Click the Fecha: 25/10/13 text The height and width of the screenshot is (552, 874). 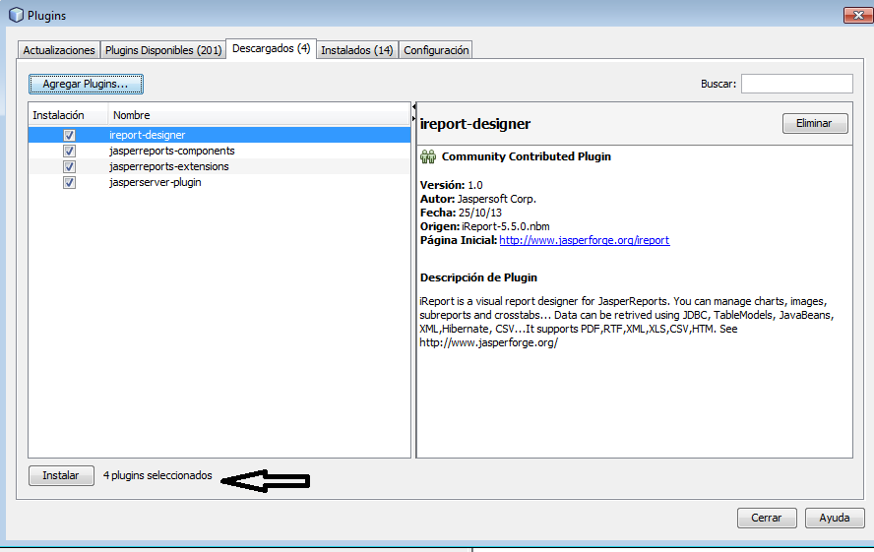point(461,213)
